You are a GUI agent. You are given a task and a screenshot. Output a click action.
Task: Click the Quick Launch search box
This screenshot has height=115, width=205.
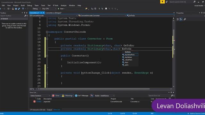[181, 2]
